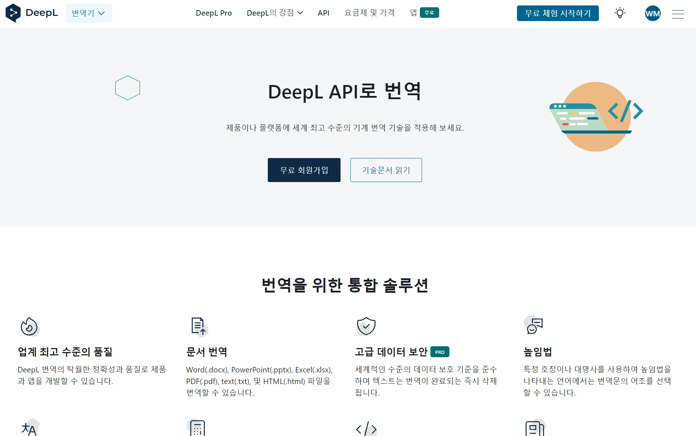Click the 기술문서 읽기 button

[x=386, y=170]
